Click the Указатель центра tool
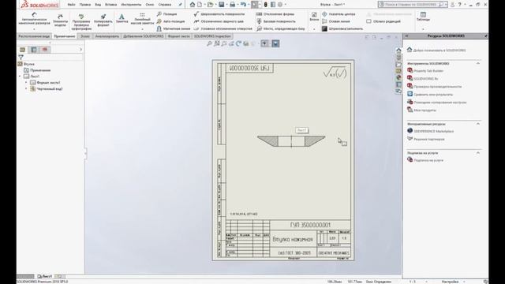This screenshot has width=505, height=284. point(339,14)
